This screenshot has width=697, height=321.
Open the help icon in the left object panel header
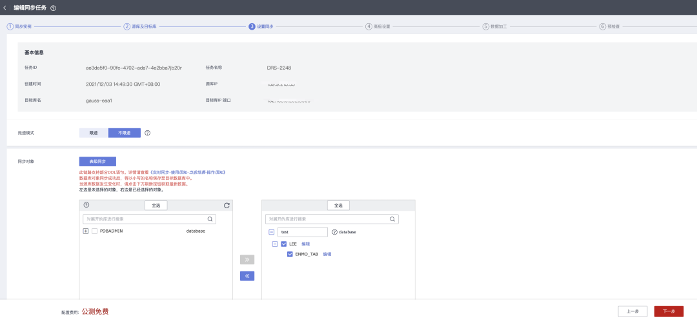coord(86,205)
